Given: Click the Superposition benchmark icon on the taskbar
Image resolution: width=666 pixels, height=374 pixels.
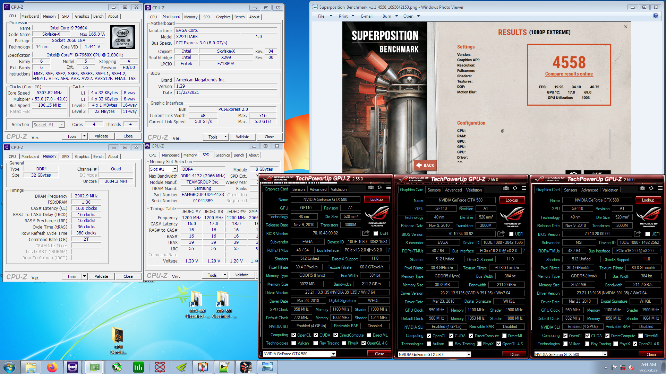Looking at the screenshot, I should (x=246, y=367).
